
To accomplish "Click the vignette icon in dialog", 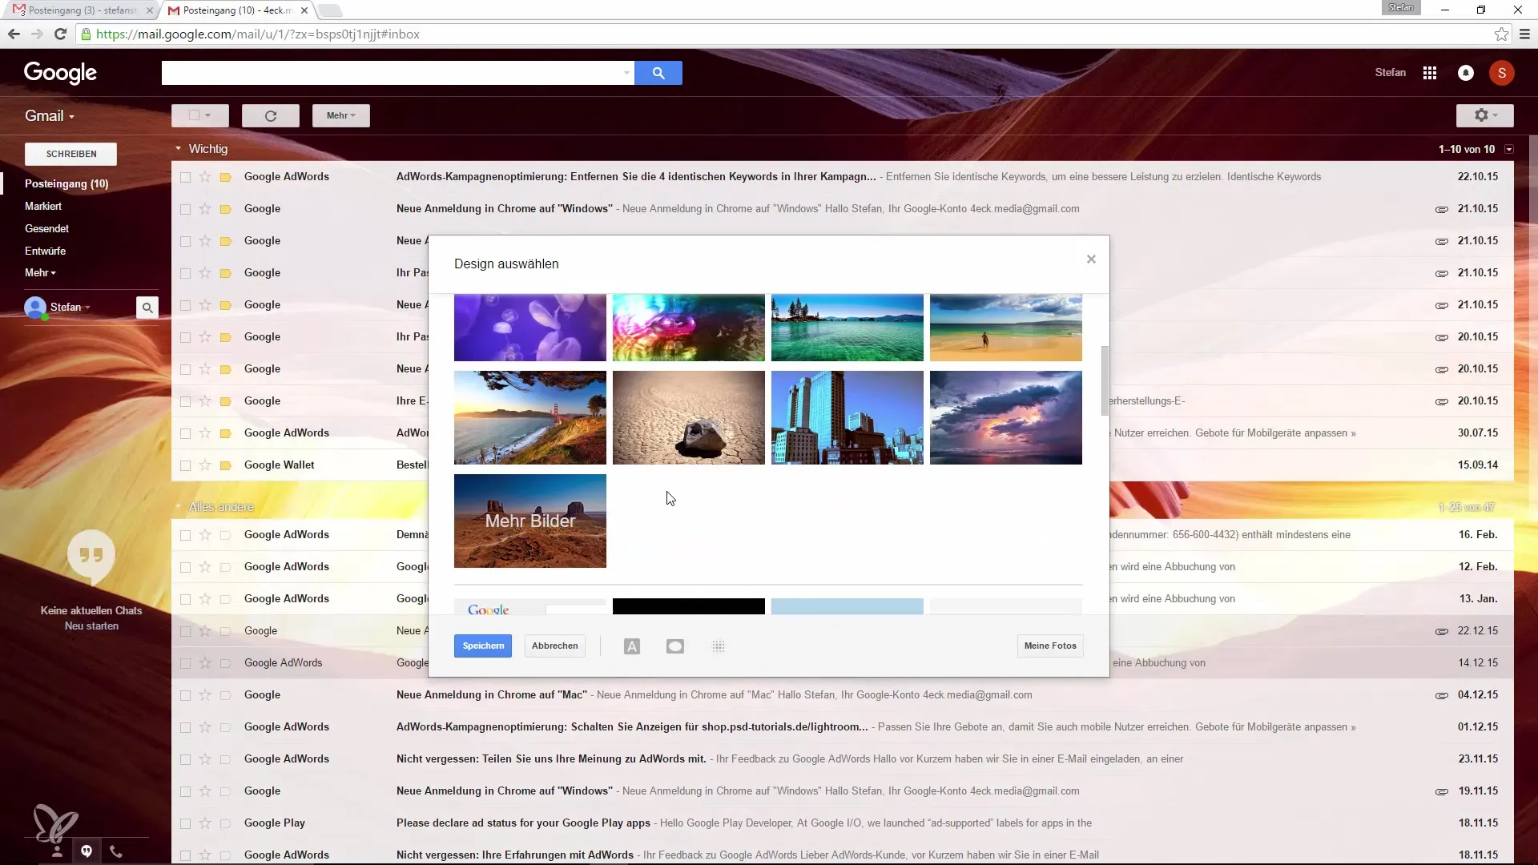I will click(x=675, y=646).
